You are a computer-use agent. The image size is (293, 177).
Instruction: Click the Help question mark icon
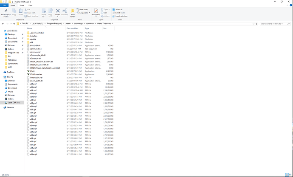[291, 6]
